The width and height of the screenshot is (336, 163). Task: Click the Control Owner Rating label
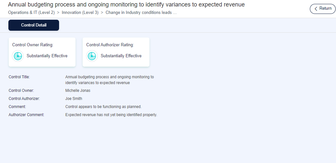[33, 45]
